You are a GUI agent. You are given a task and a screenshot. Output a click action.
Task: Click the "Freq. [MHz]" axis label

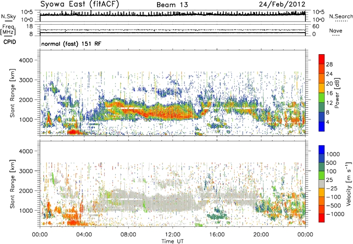coord(8,30)
